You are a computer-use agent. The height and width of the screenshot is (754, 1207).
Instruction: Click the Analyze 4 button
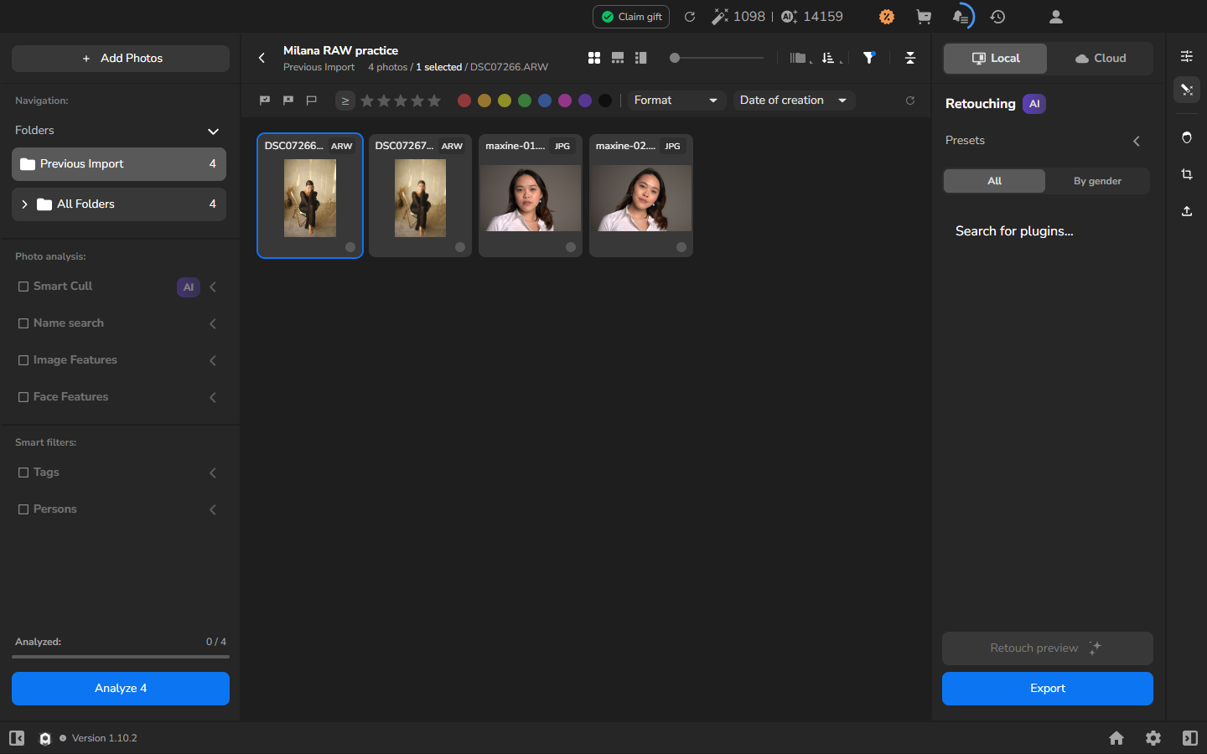121,689
